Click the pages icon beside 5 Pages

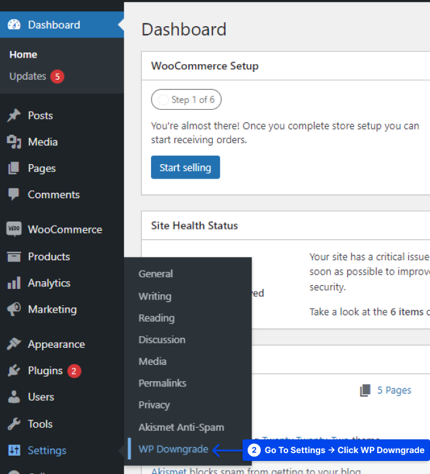coord(365,390)
